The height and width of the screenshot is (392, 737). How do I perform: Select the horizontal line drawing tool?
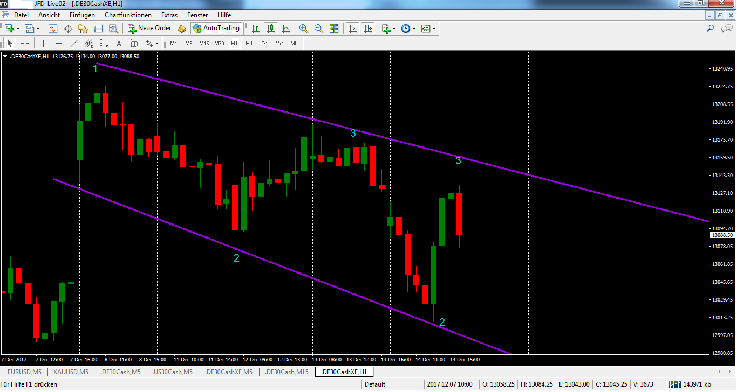click(59, 43)
